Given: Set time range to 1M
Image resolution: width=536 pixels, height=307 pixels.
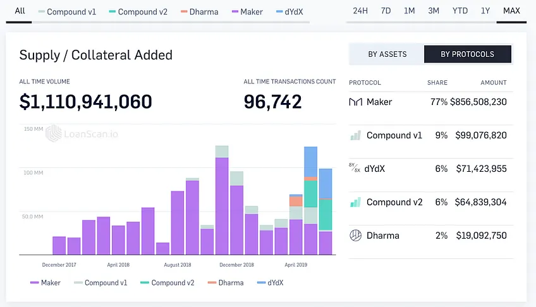Looking at the screenshot, I should pyautogui.click(x=409, y=11).
